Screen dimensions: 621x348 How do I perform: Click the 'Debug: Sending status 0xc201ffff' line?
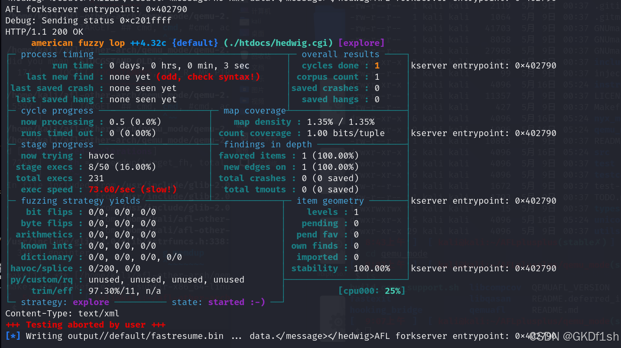[x=88, y=20]
